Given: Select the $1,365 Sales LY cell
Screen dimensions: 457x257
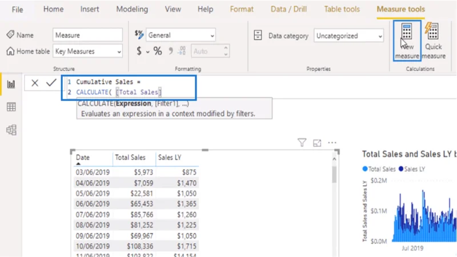Looking at the screenshot, I should (x=187, y=204).
